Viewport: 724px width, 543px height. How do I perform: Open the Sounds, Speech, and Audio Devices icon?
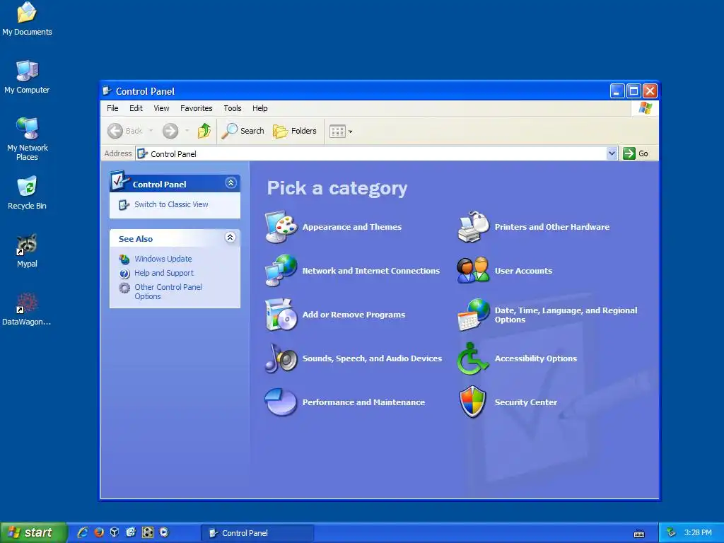(281, 358)
